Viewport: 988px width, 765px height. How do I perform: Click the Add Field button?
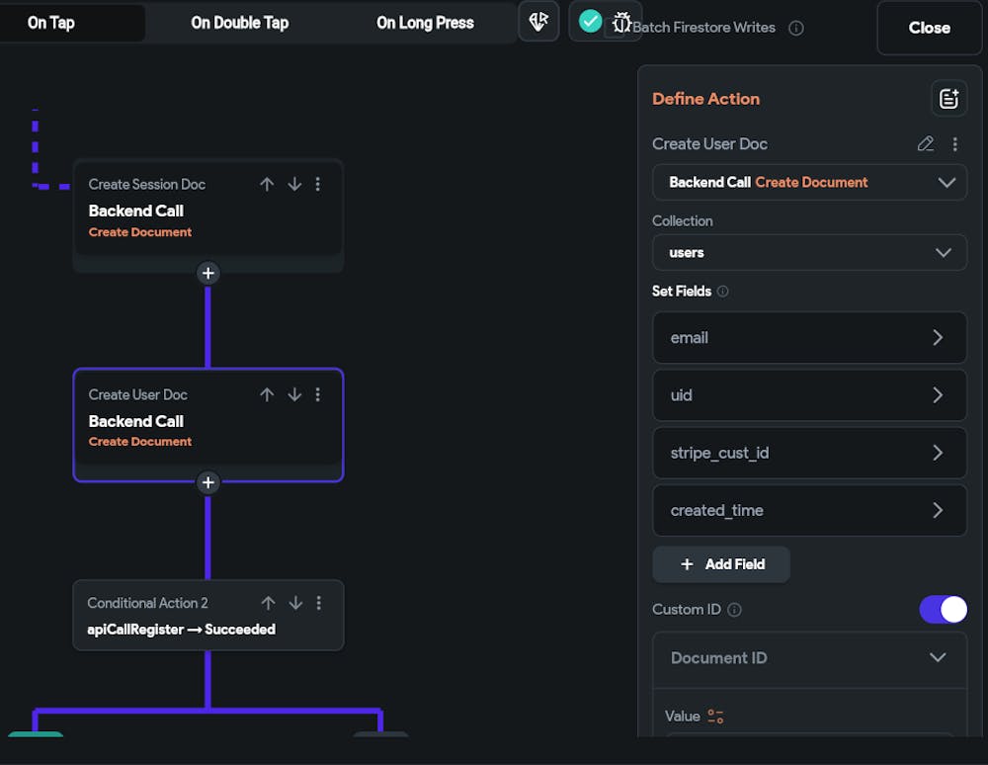pyautogui.click(x=721, y=564)
